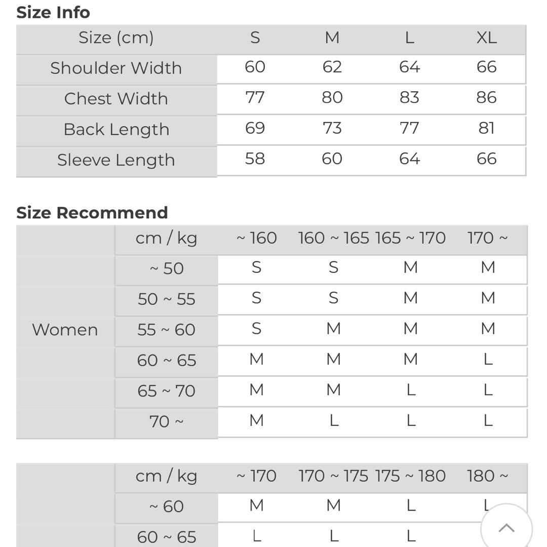Select the Size Info heading

pyautogui.click(x=53, y=12)
